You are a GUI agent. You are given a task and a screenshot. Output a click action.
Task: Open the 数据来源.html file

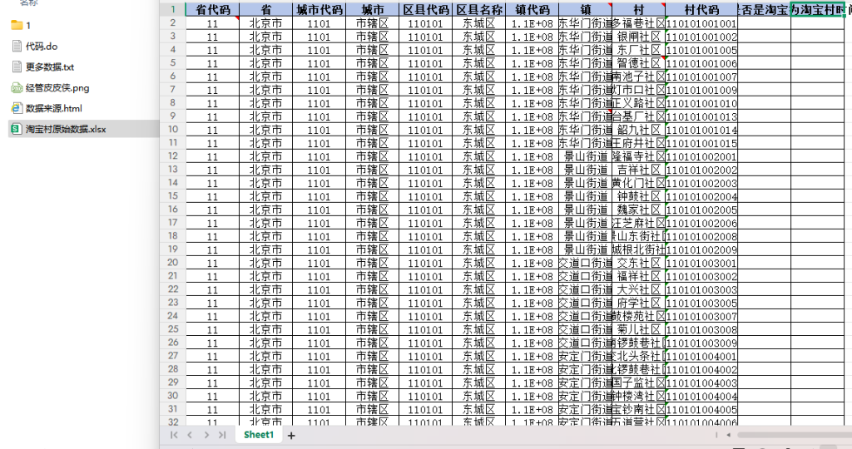tap(54, 109)
